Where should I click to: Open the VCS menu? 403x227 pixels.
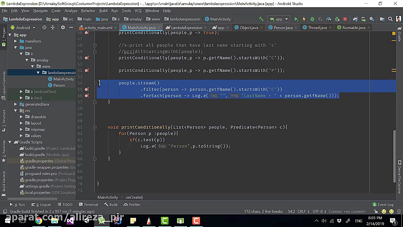(138, 10)
